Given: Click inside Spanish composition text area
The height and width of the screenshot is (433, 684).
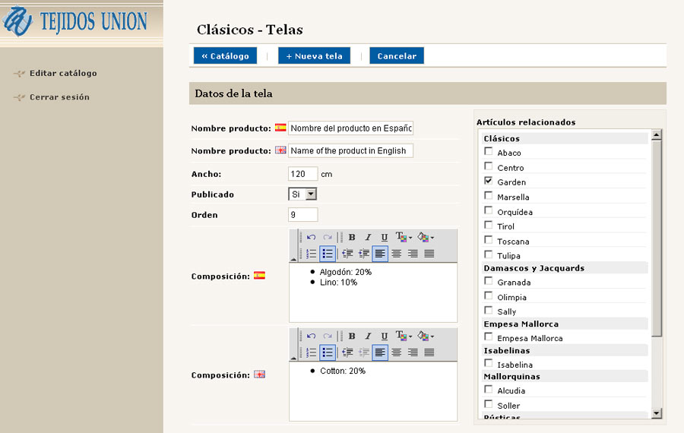Looking at the screenshot, I should click(x=373, y=292).
